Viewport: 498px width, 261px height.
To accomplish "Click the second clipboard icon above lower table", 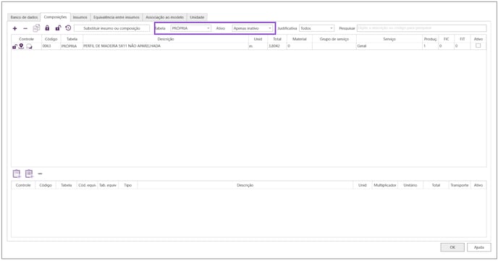I will (29, 174).
